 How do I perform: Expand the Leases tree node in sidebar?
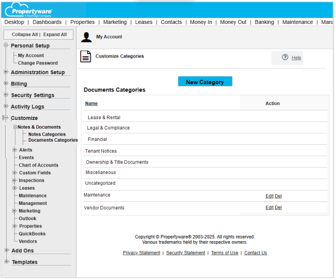[x=14, y=188]
